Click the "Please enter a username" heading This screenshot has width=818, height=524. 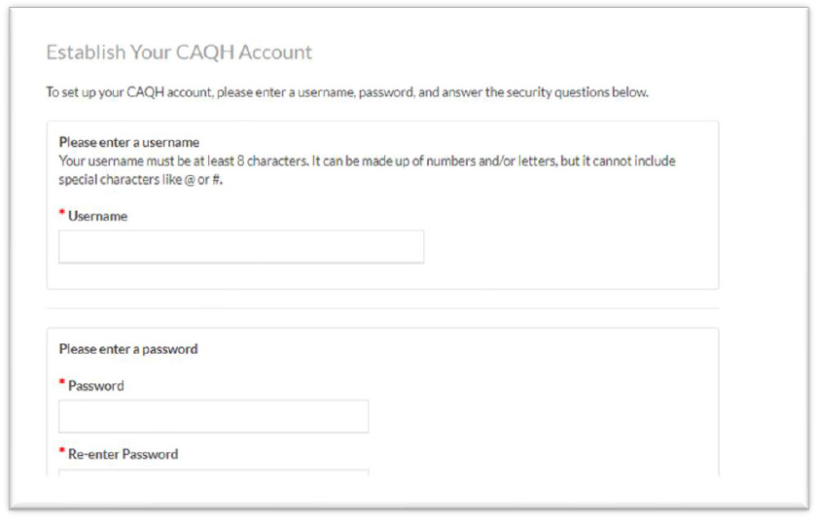(128, 142)
